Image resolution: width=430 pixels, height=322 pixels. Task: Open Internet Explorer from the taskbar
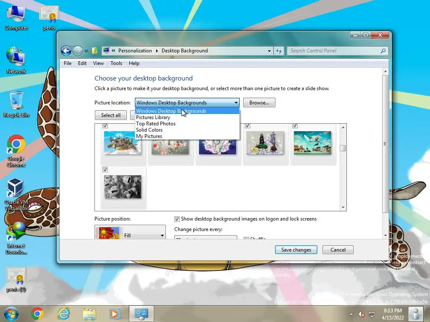coord(63,314)
